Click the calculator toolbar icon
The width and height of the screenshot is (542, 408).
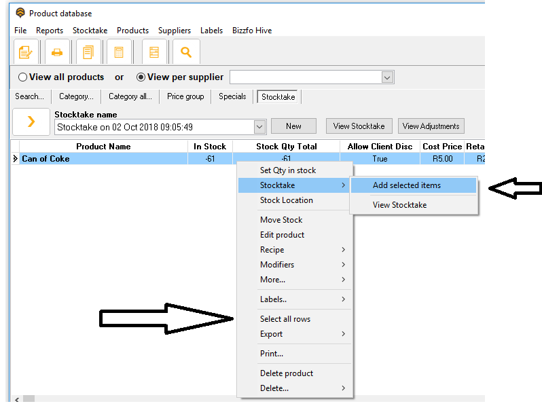119,52
